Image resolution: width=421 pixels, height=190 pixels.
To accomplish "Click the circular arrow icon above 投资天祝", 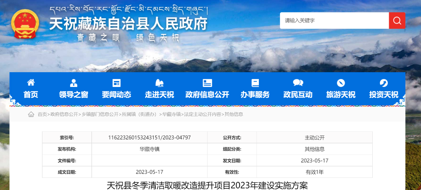I will [x=384, y=83].
